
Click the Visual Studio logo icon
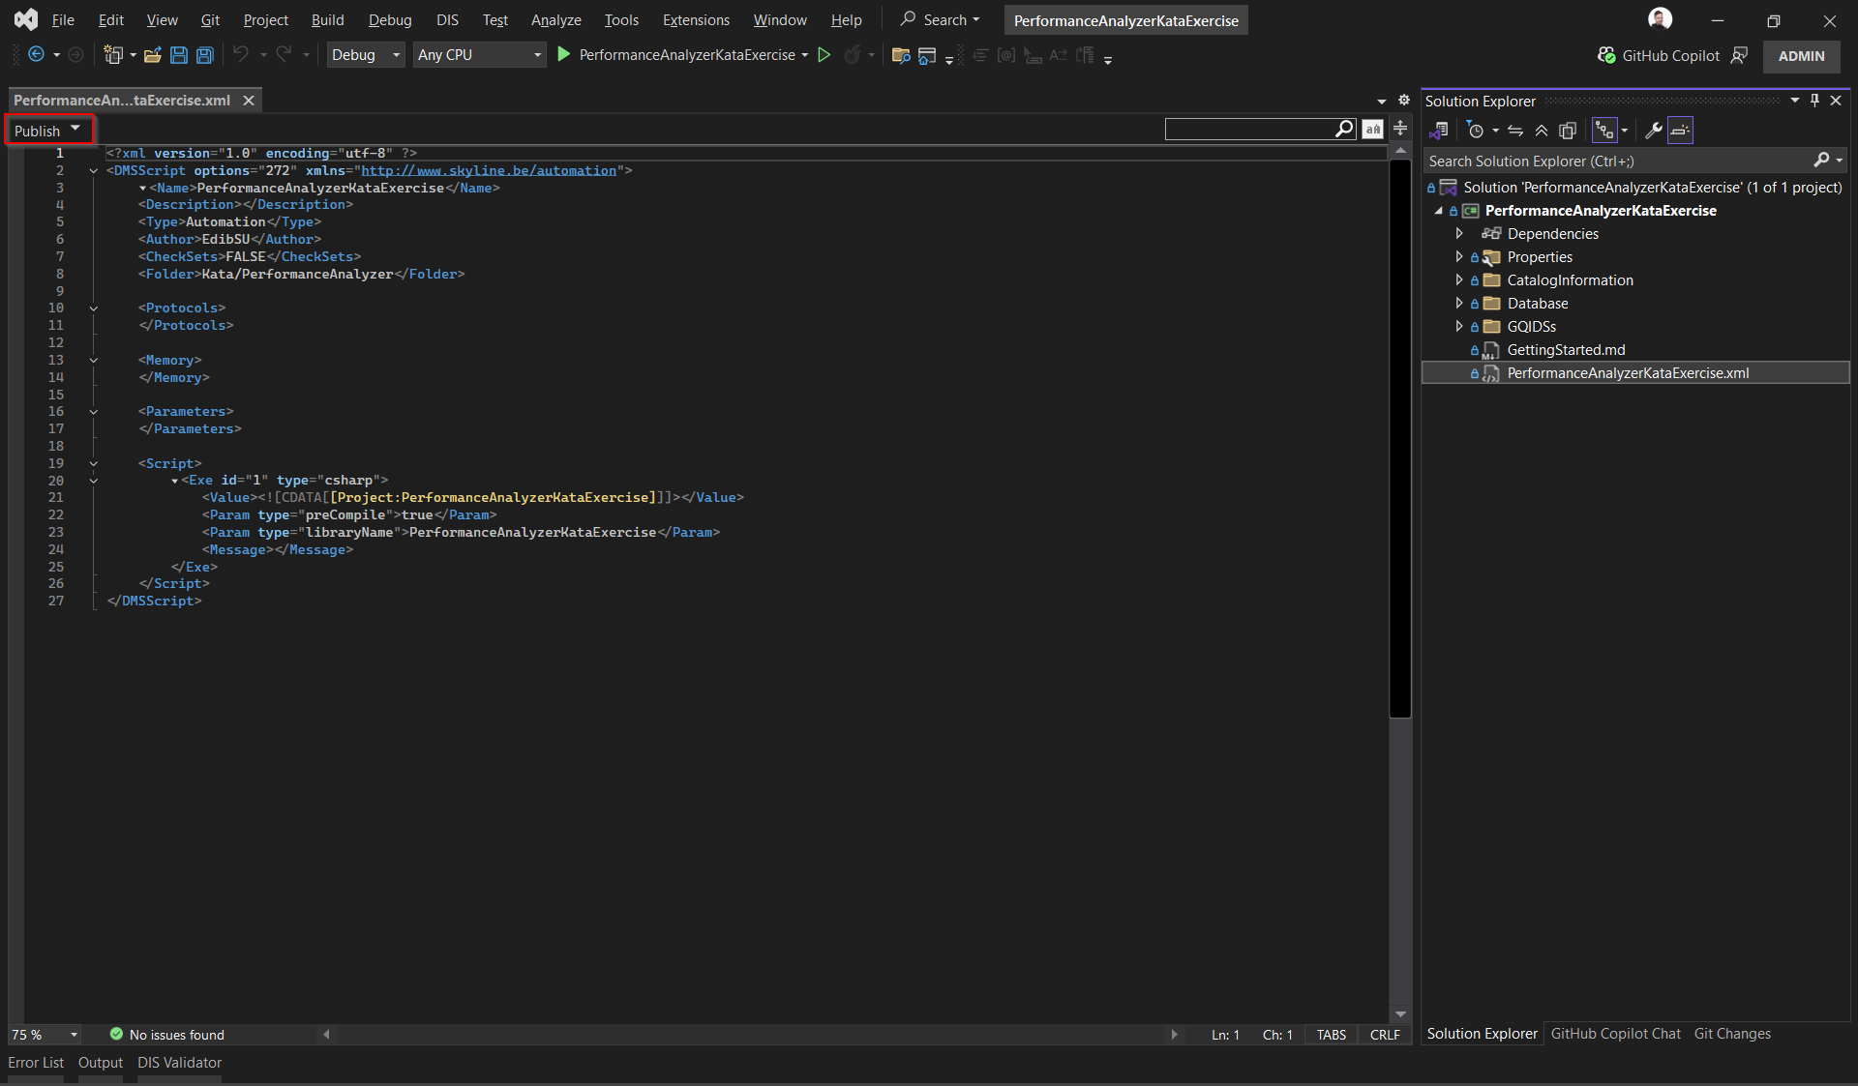(x=26, y=19)
